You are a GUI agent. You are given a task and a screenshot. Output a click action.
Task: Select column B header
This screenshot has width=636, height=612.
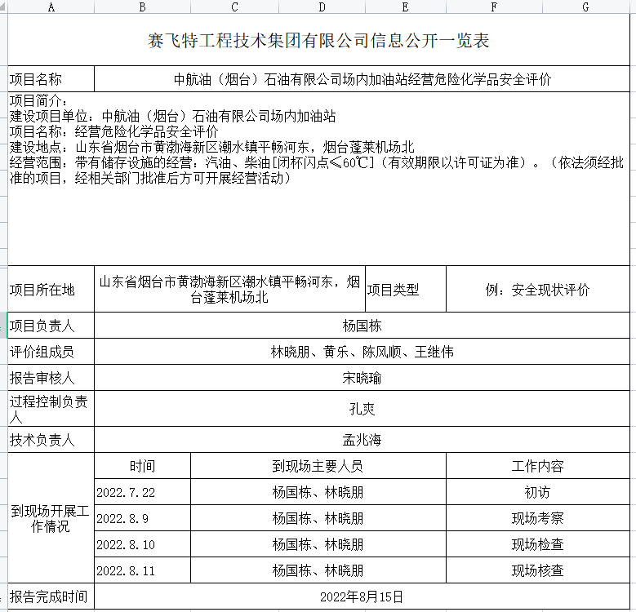point(142,7)
